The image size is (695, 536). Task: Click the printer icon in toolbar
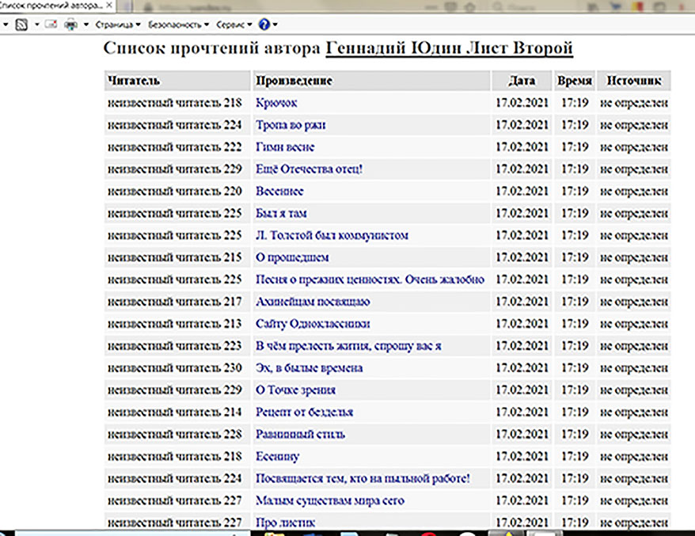pyautogui.click(x=71, y=25)
